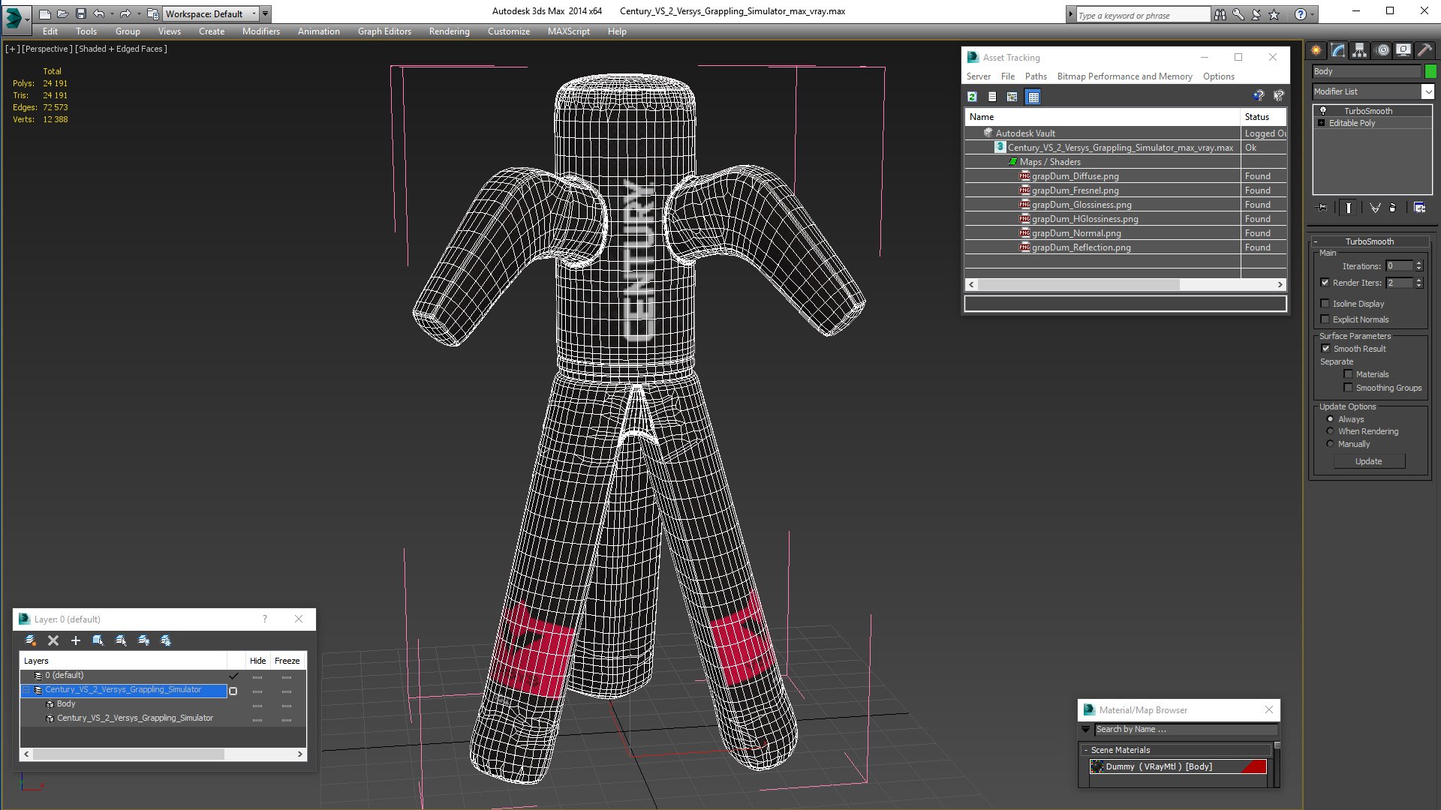Toggle Smooth Result checkbox

click(1325, 349)
